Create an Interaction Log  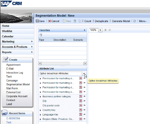(x=14, y=73)
